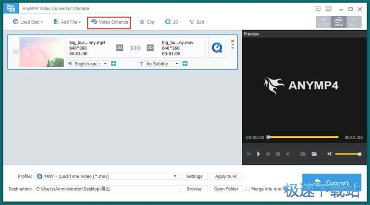Click the preview seek bar
This screenshot has width=370, height=205.
(x=303, y=137)
